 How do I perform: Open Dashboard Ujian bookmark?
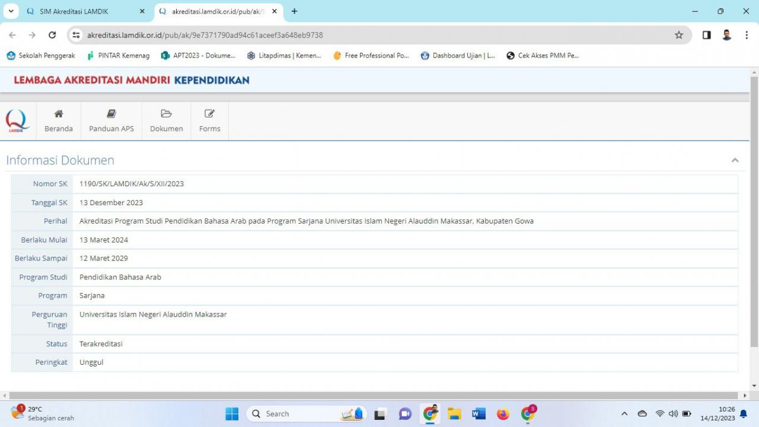[458, 56]
